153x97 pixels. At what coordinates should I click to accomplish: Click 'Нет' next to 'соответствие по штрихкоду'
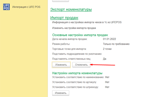click(107, 87)
